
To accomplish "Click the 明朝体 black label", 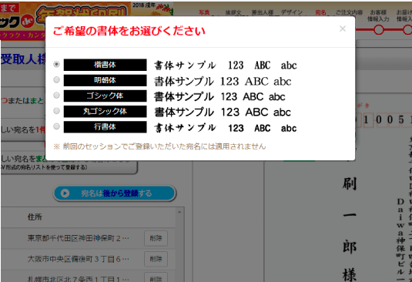I will [105, 80].
